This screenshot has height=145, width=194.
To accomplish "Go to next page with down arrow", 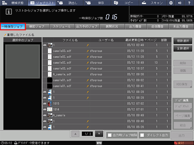I will click(99, 134).
